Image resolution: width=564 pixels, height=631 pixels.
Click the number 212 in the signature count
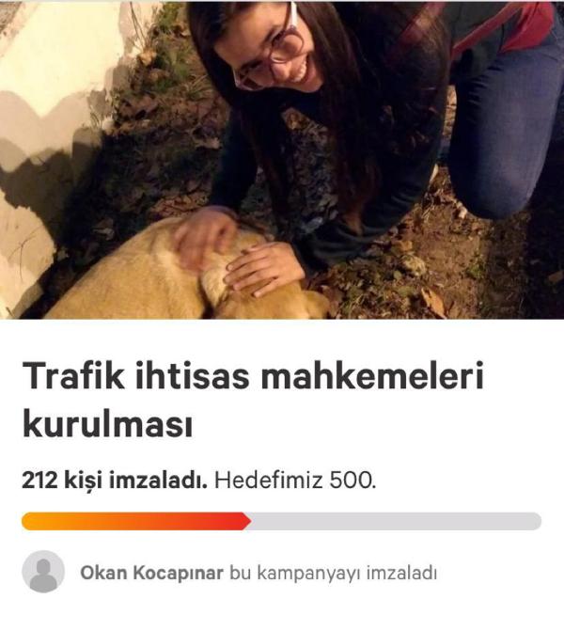click(39, 480)
